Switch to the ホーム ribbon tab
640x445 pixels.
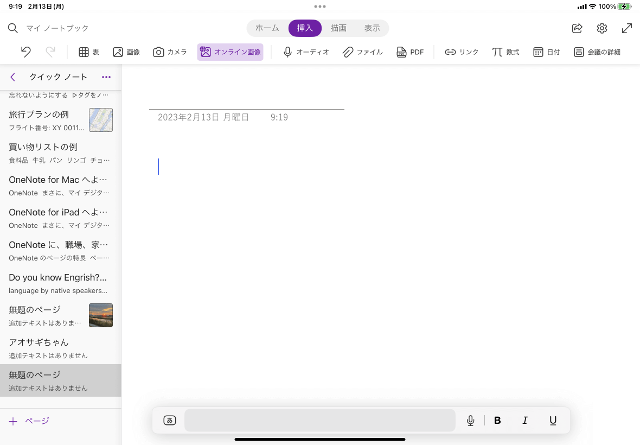[267, 28]
